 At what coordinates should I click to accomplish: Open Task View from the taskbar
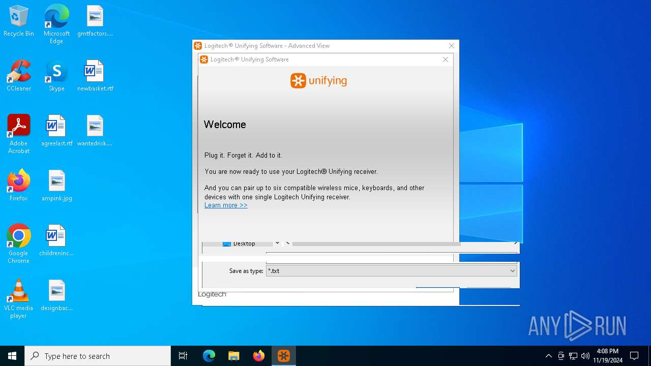[183, 356]
